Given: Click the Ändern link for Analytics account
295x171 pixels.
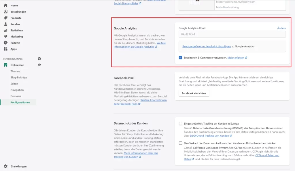Looking at the screenshot, I should point(281,28).
